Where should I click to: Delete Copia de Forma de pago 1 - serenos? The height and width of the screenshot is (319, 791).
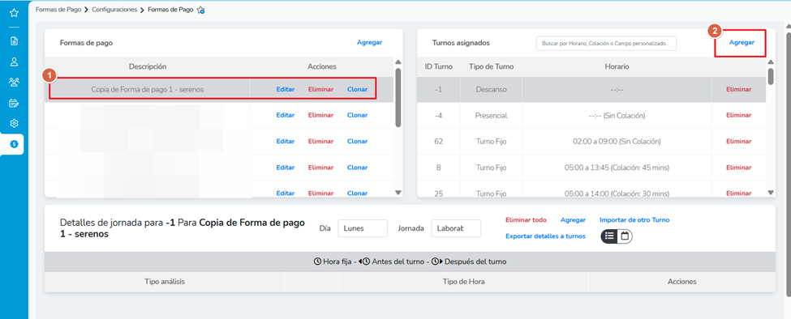click(320, 89)
